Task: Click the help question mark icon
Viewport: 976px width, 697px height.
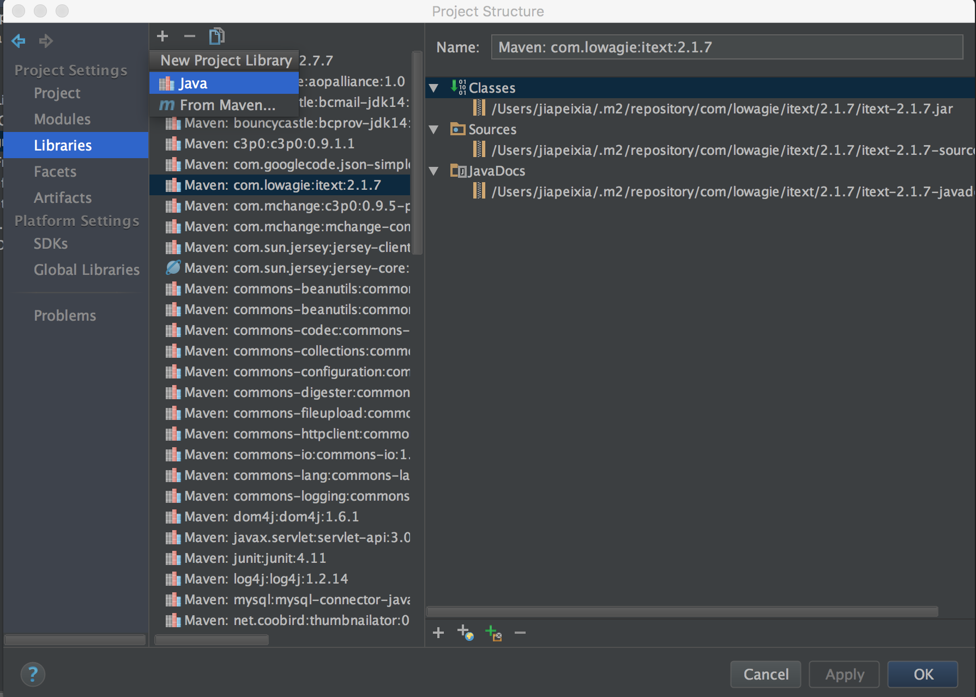Action: (x=33, y=674)
